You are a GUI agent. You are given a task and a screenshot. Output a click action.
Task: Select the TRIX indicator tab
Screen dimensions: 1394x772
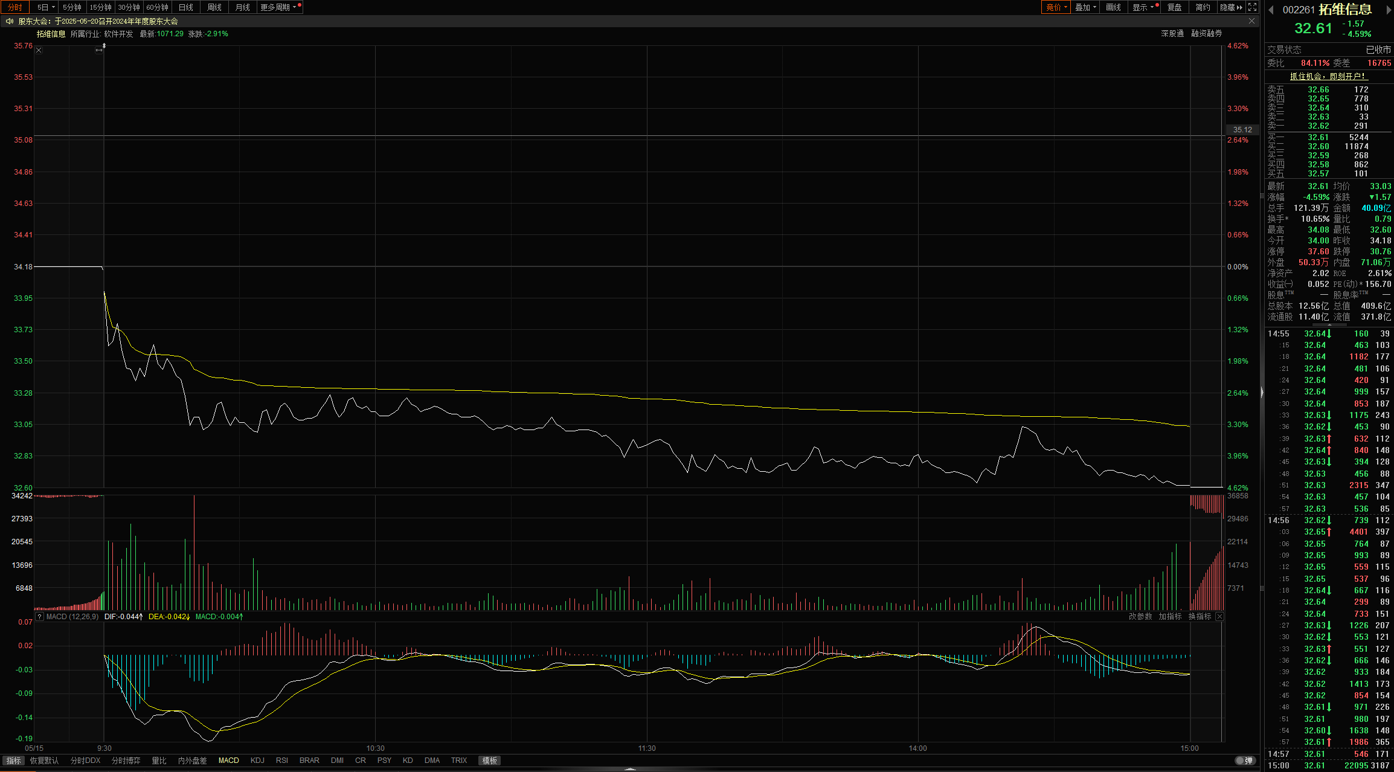pos(459,761)
